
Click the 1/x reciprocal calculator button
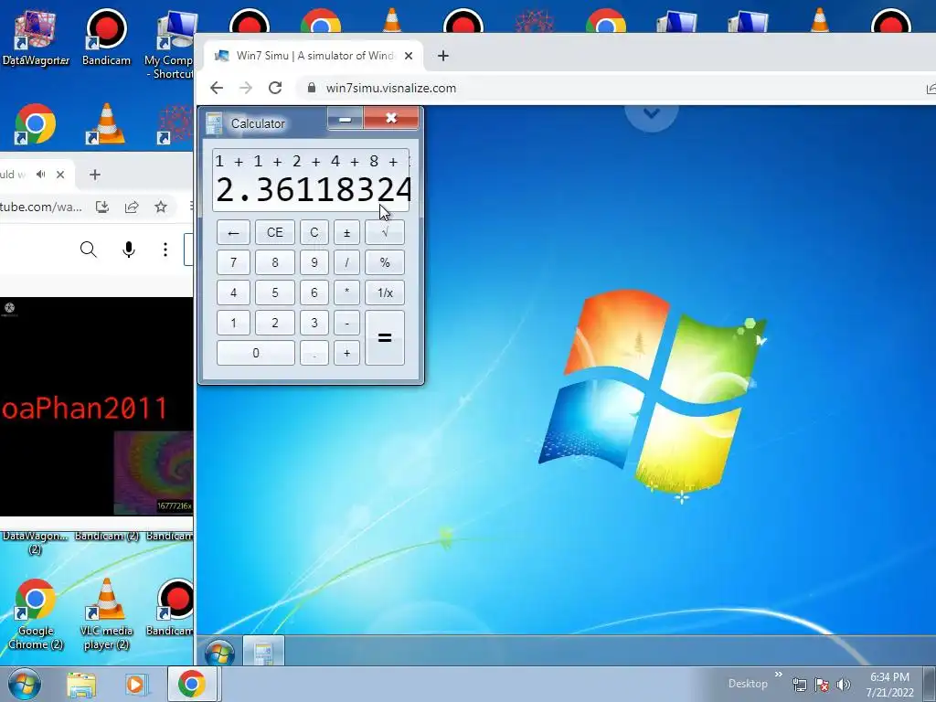(385, 292)
